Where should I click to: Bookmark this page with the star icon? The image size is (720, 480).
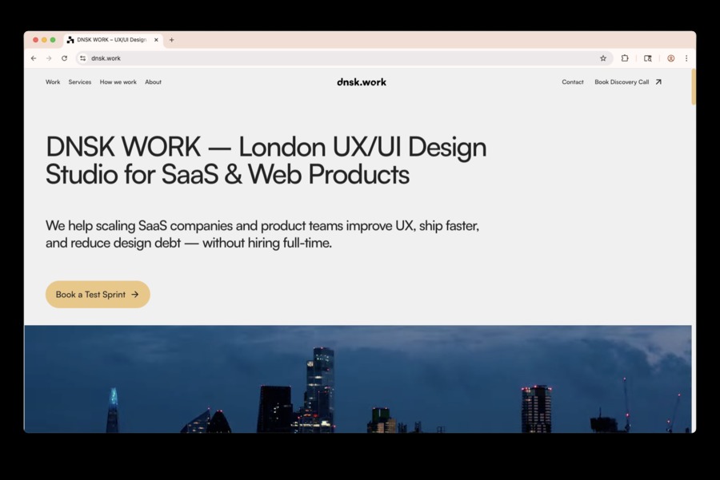602,58
